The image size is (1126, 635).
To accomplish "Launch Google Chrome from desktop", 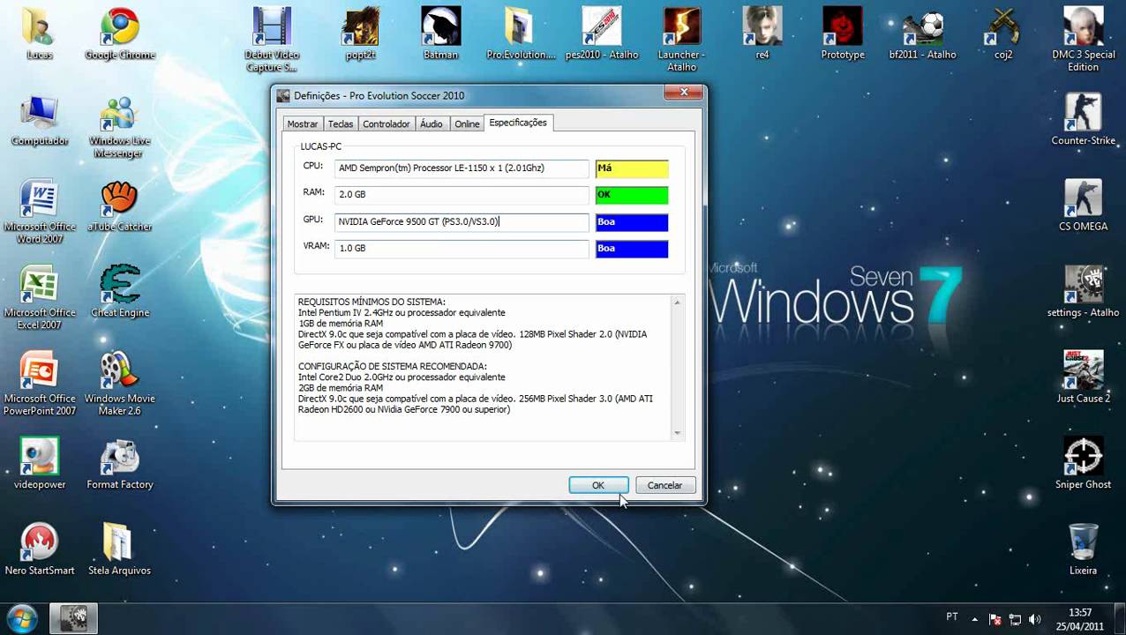I will coord(119,34).
